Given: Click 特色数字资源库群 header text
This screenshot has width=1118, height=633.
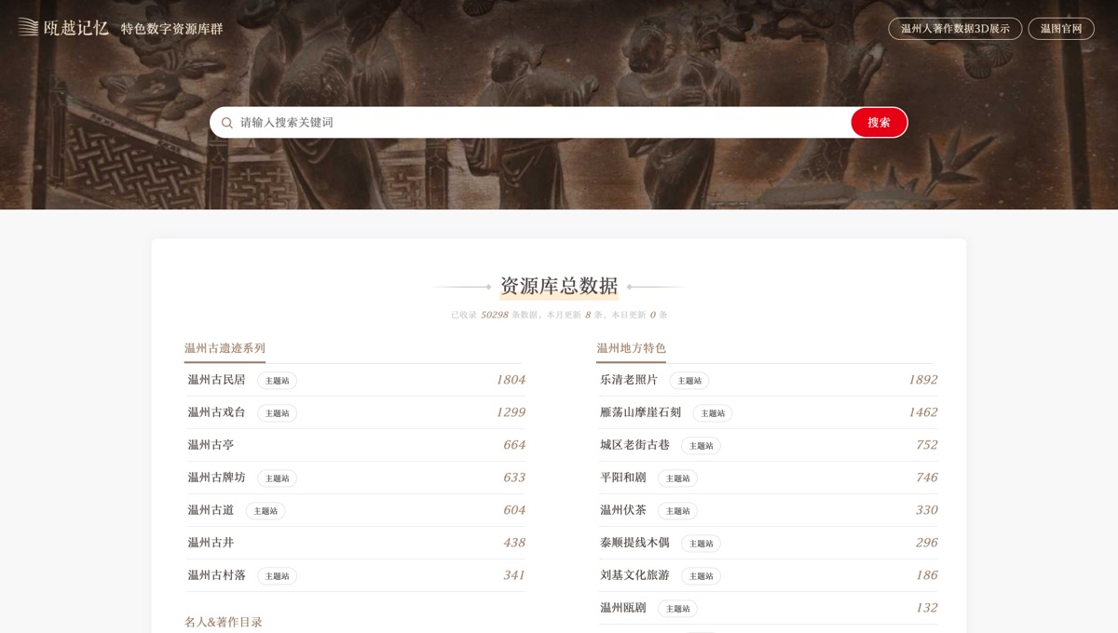Looking at the screenshot, I should tap(172, 29).
